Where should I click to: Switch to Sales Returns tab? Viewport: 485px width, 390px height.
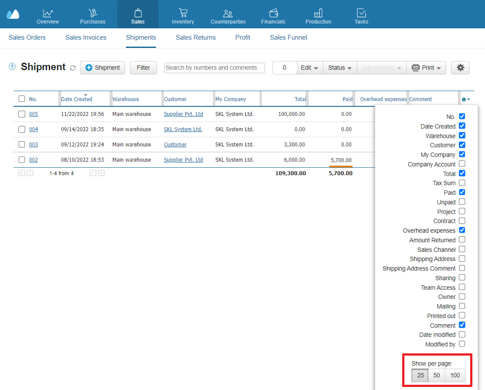point(196,37)
